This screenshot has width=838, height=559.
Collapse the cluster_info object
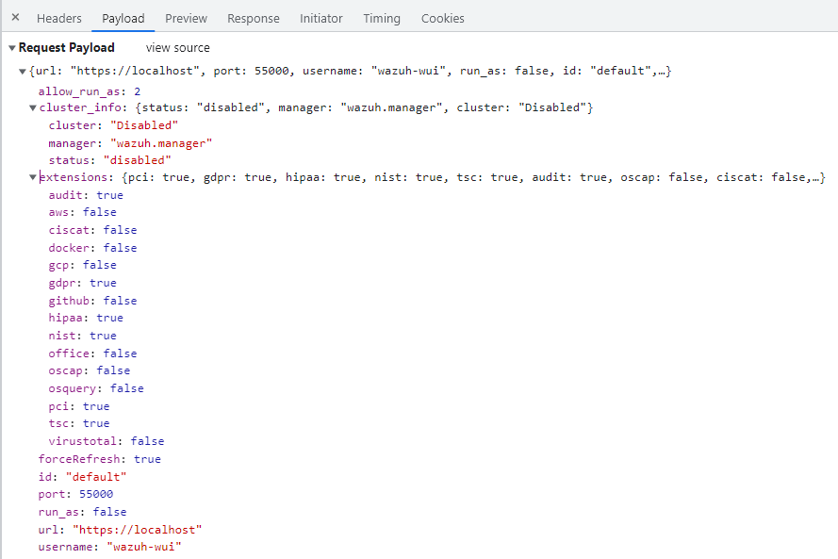pos(32,107)
